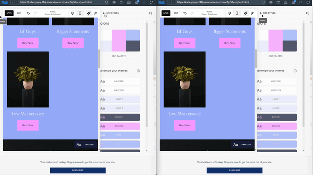Click Buy Now under Low Maintenance, left window
This screenshot has height=175, width=313.
(28, 125)
